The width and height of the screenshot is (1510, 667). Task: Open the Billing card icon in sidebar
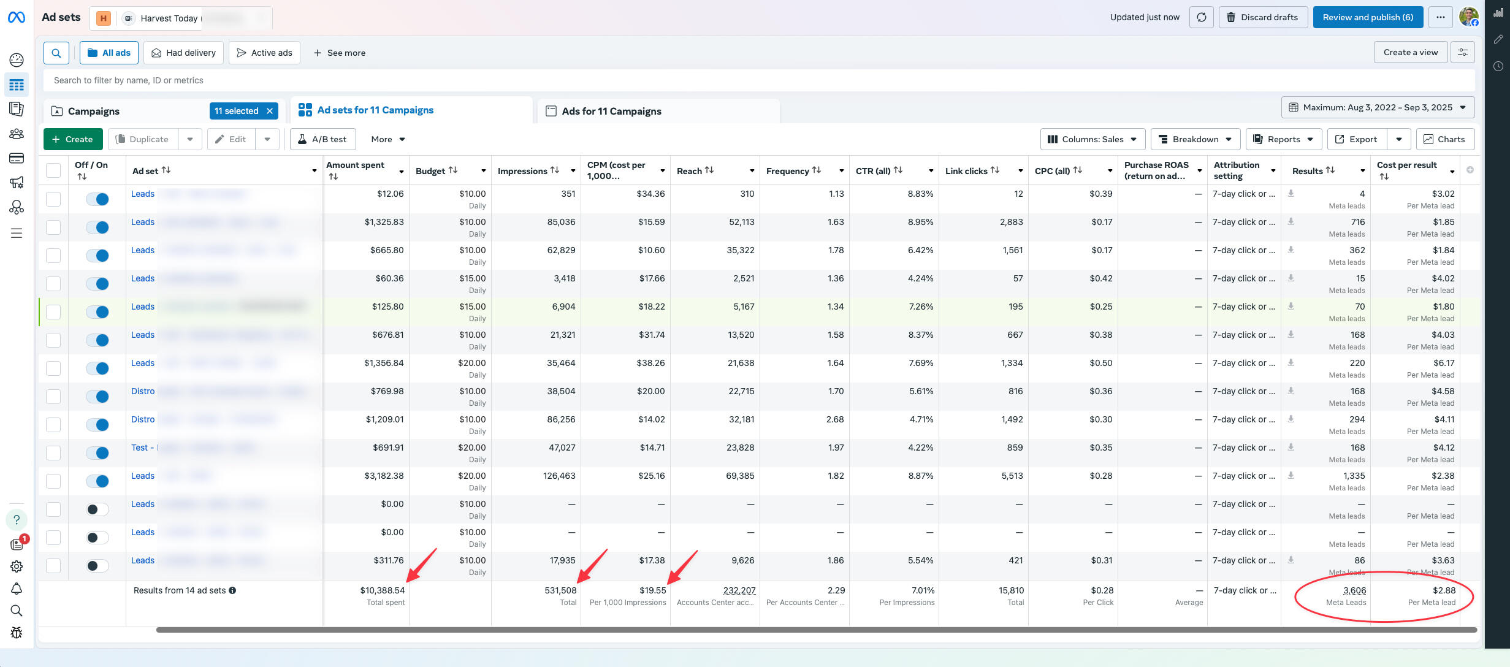pos(17,158)
